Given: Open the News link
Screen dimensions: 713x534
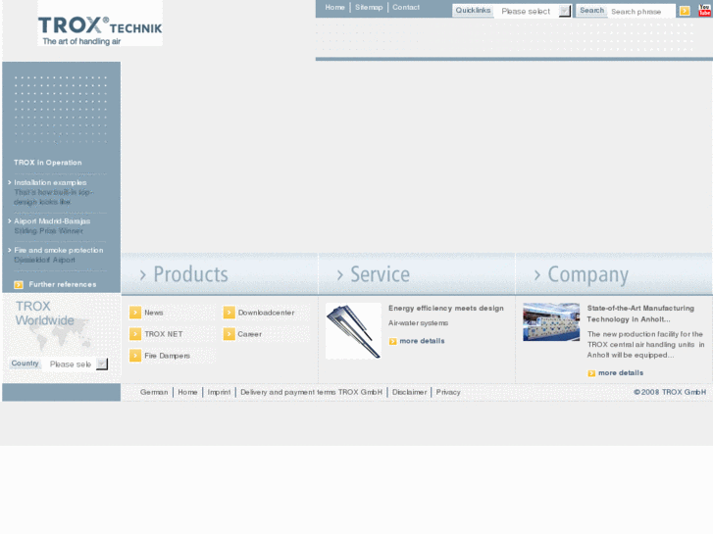Looking at the screenshot, I should [154, 313].
